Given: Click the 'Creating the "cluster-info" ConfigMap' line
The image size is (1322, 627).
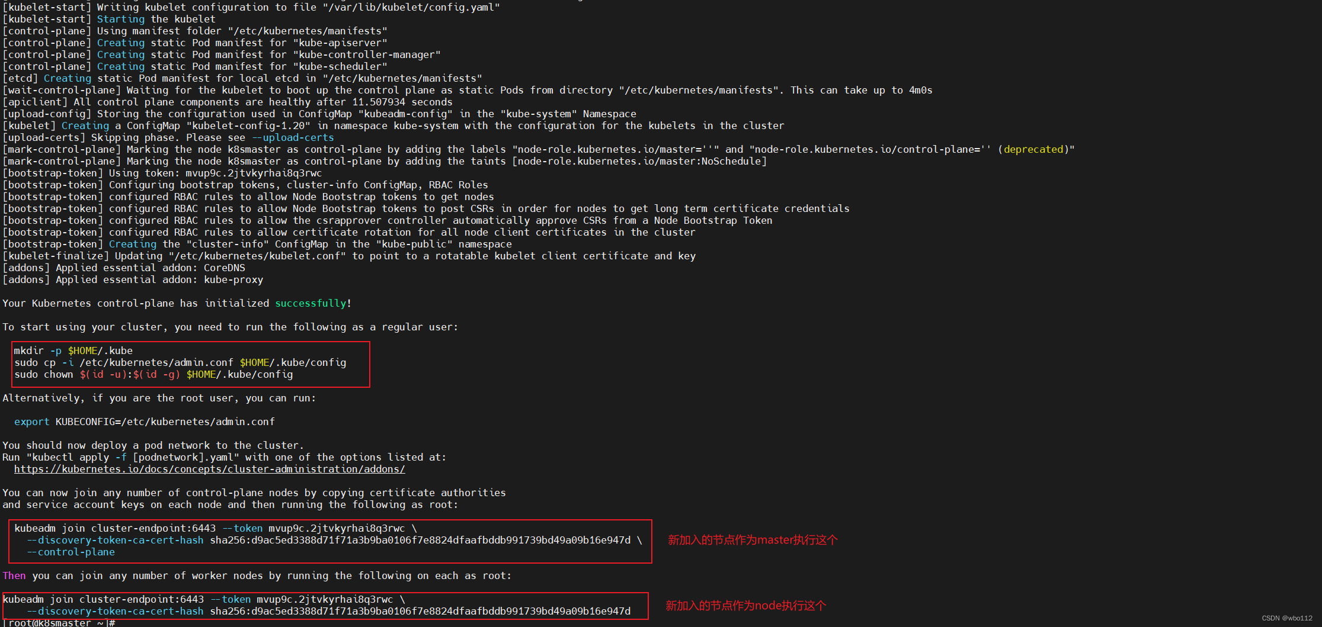Looking at the screenshot, I should point(257,244).
